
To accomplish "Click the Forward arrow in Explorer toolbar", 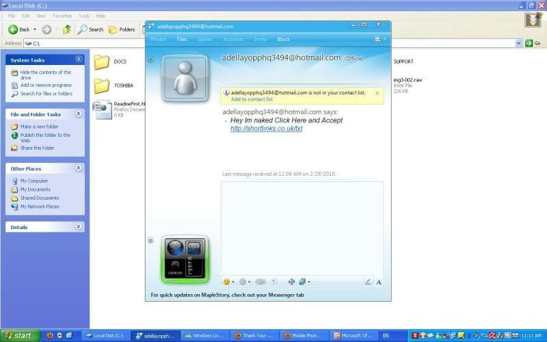I will 46,29.
